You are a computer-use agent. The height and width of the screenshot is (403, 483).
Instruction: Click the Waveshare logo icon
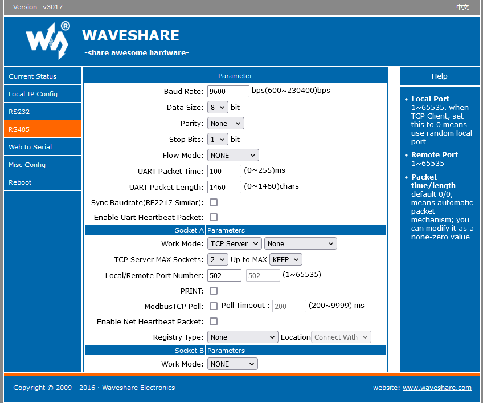coord(47,40)
